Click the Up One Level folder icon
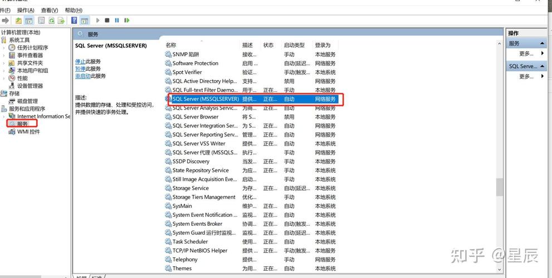 coord(18,21)
